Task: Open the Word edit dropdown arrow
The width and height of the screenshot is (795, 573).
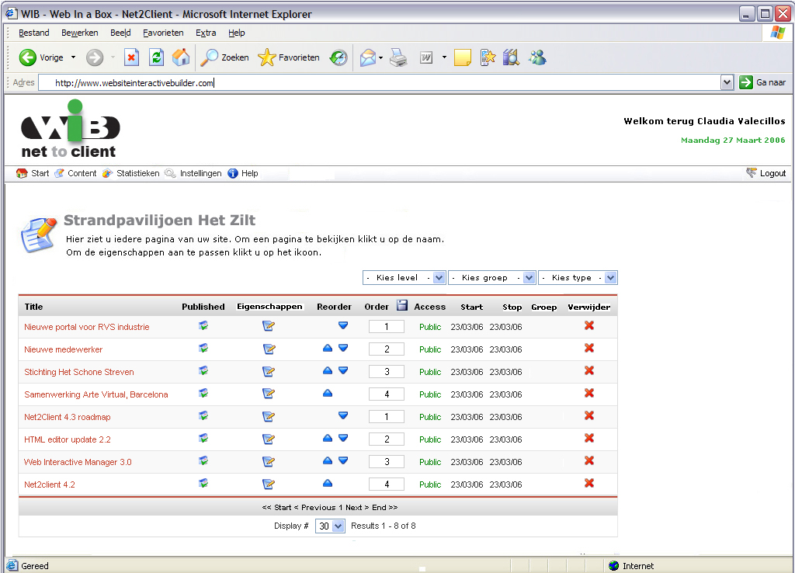Action: point(444,57)
